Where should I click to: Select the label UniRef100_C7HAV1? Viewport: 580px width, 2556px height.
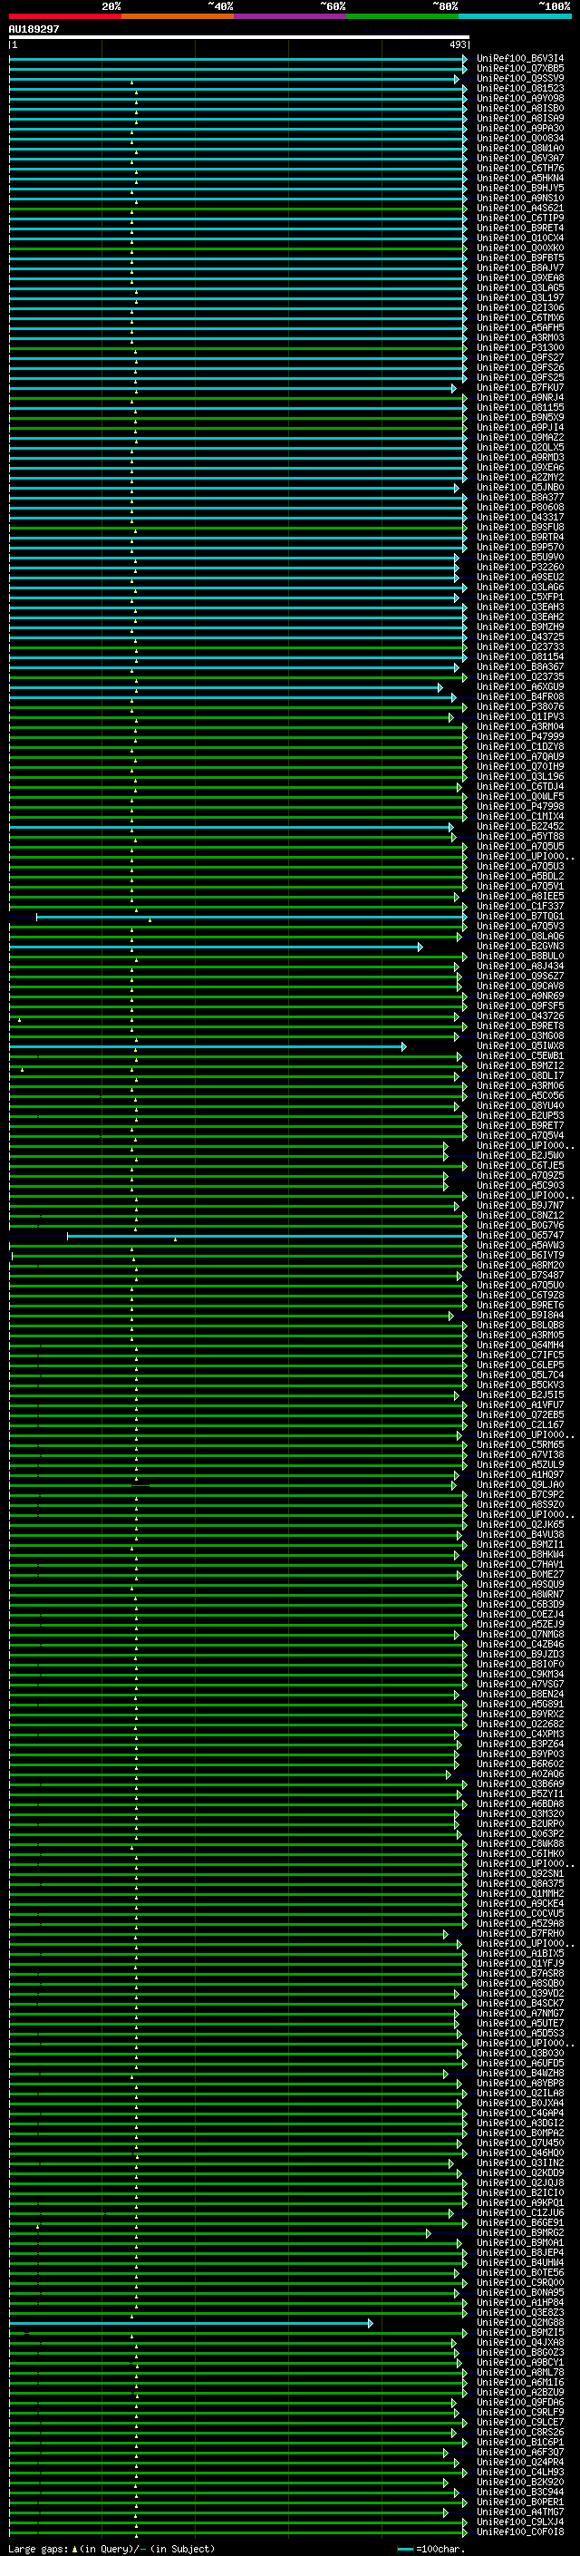[520, 1565]
